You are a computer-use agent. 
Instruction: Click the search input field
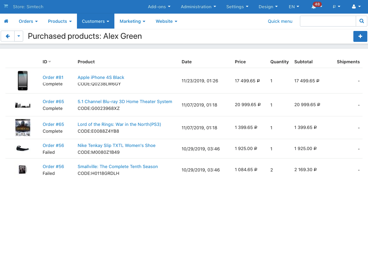[x=327, y=21]
